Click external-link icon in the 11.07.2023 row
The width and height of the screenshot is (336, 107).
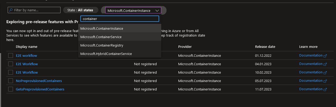[x=325, y=89]
